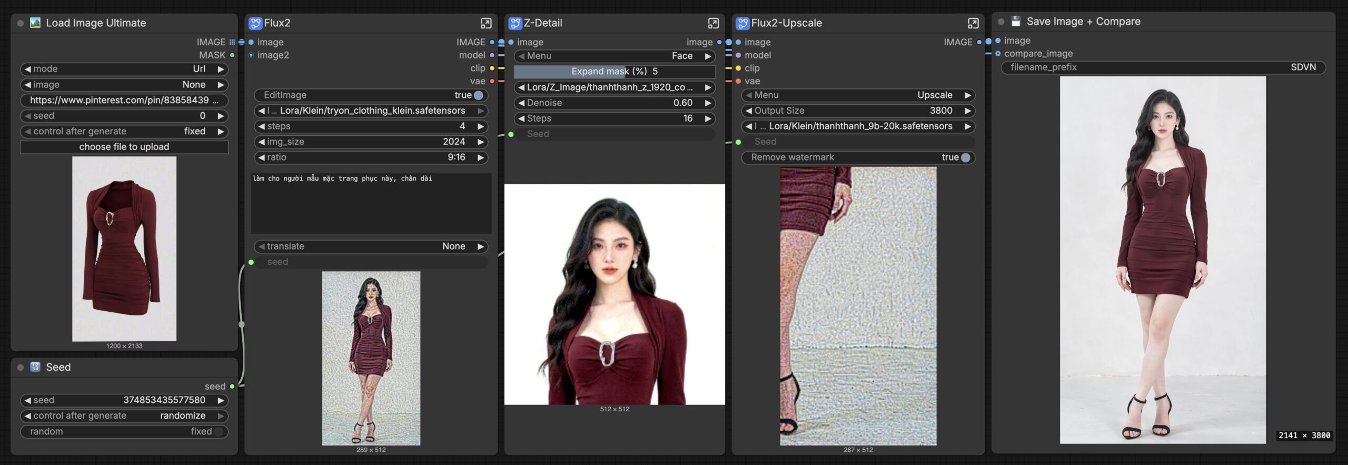
Task: Click the filename_prefix SDVN input field
Action: 1163,67
